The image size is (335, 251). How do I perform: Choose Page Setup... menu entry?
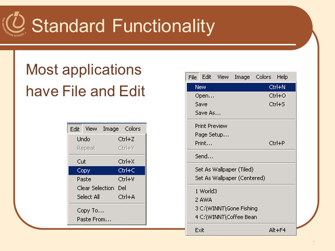(241, 135)
